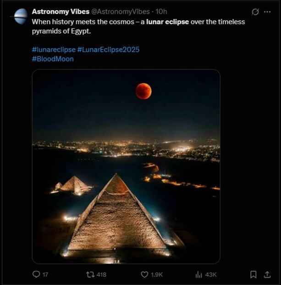Image resolution: width=281 pixels, height=285 pixels.
Task: Like the post with heart icon
Action: click(x=144, y=274)
